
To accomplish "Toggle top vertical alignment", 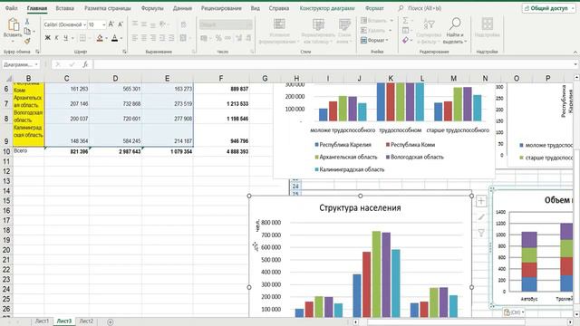I will tap(135, 24).
